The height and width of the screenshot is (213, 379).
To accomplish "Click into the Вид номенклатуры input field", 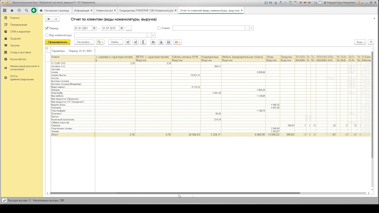I will 110,35.
